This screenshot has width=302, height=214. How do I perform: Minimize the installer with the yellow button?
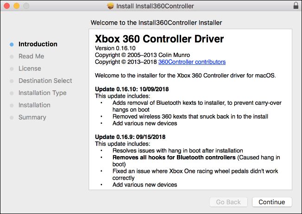pyautogui.click(x=16, y=6)
